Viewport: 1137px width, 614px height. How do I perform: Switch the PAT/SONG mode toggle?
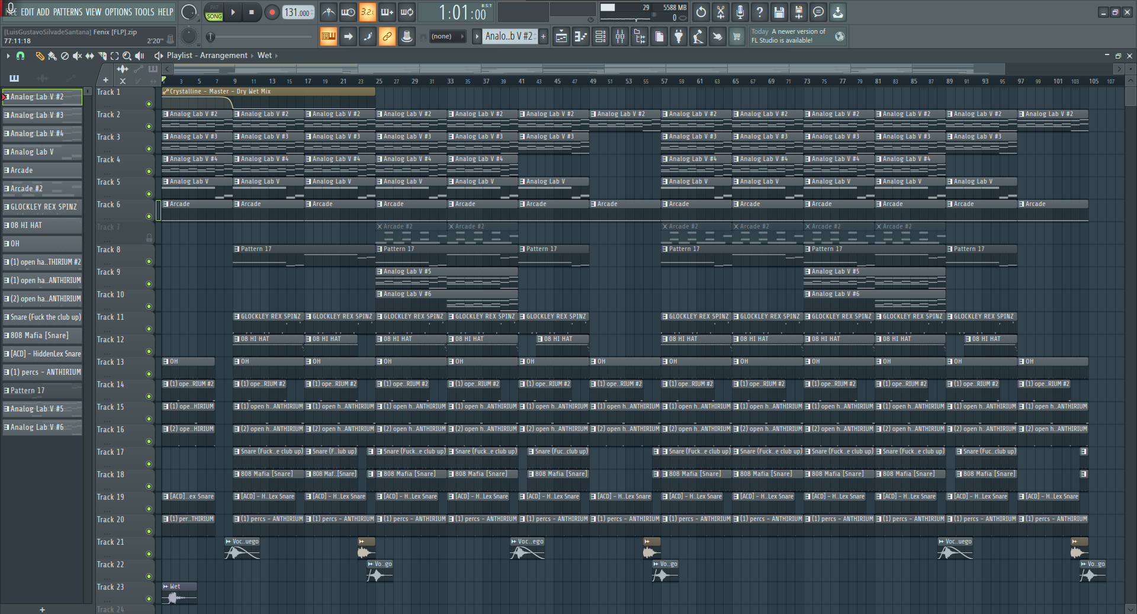pos(214,12)
